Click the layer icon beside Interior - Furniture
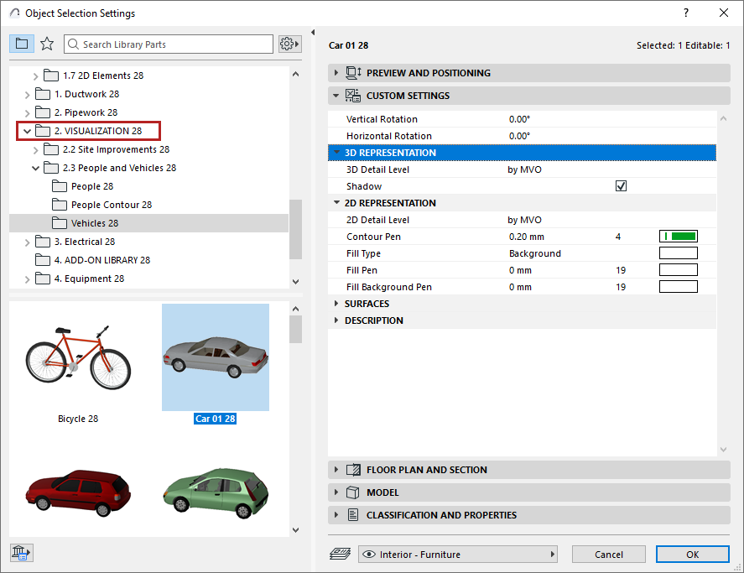The image size is (744, 573). (x=341, y=555)
